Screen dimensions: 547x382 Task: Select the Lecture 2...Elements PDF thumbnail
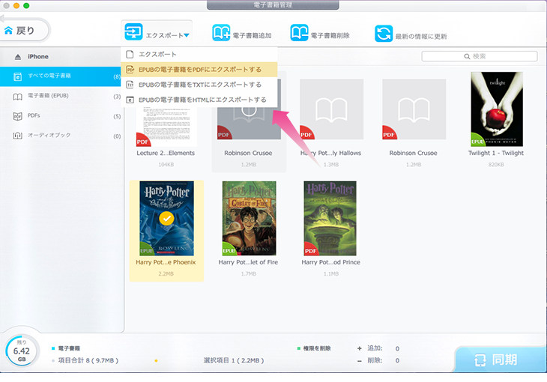click(x=166, y=126)
